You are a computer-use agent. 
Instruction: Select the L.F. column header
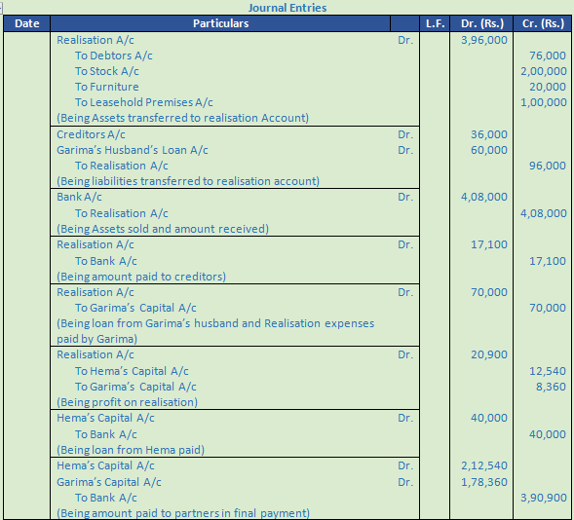[x=435, y=23]
